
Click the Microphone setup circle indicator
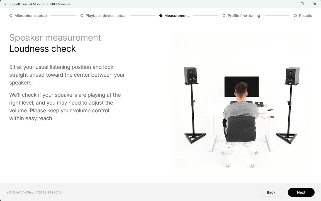11,16
